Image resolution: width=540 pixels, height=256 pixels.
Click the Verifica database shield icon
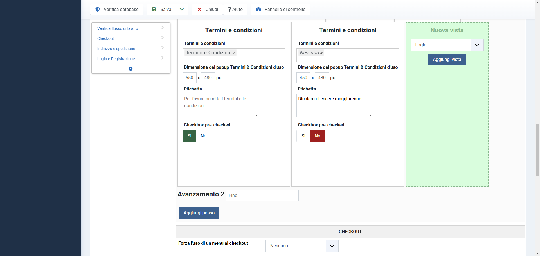pyautogui.click(x=98, y=9)
